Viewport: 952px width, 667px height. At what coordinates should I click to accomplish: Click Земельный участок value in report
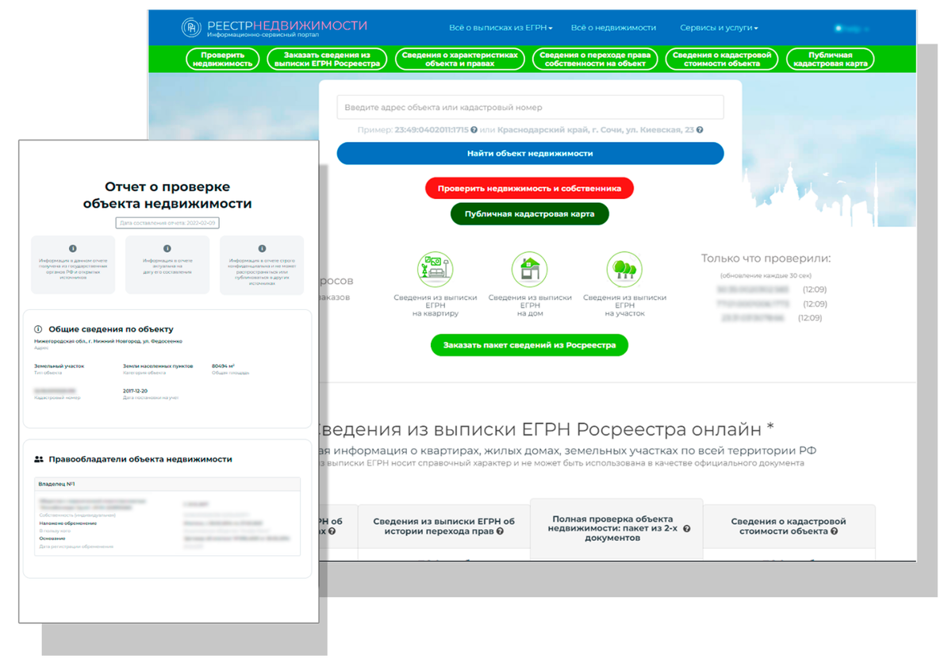59,366
